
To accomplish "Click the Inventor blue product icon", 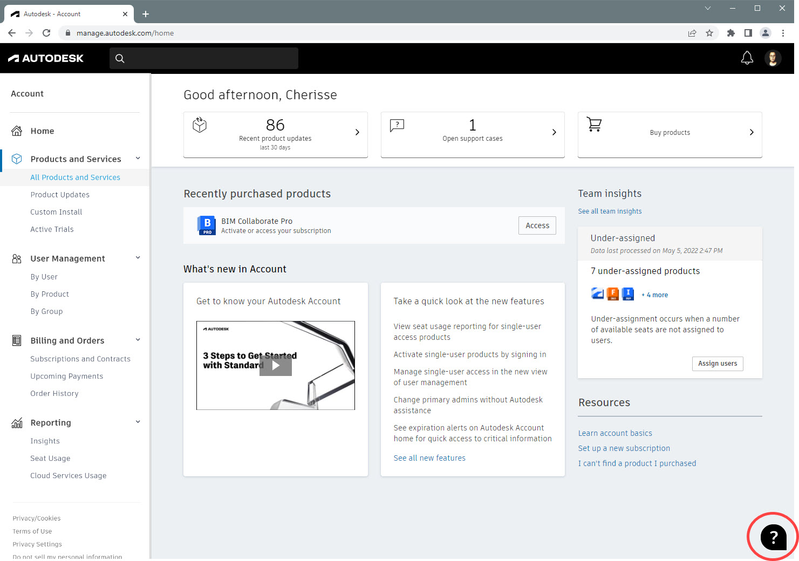I will [628, 294].
